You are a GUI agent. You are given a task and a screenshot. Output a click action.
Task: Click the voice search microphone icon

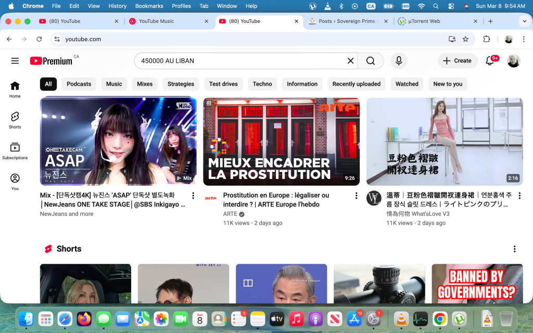(399, 61)
